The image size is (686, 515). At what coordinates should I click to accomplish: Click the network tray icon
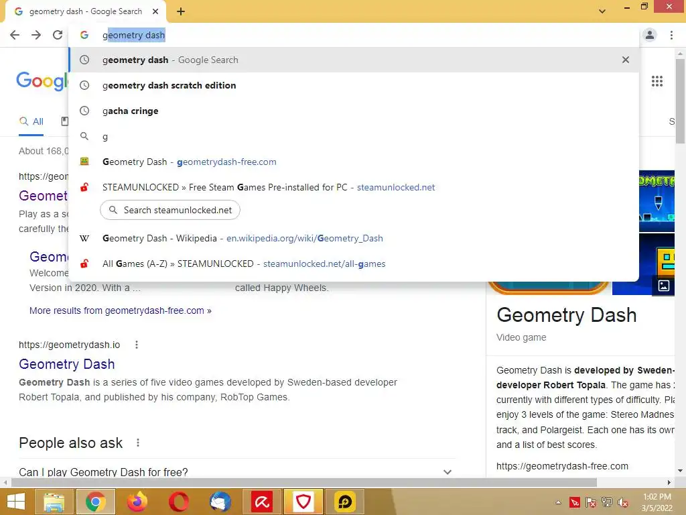click(607, 502)
